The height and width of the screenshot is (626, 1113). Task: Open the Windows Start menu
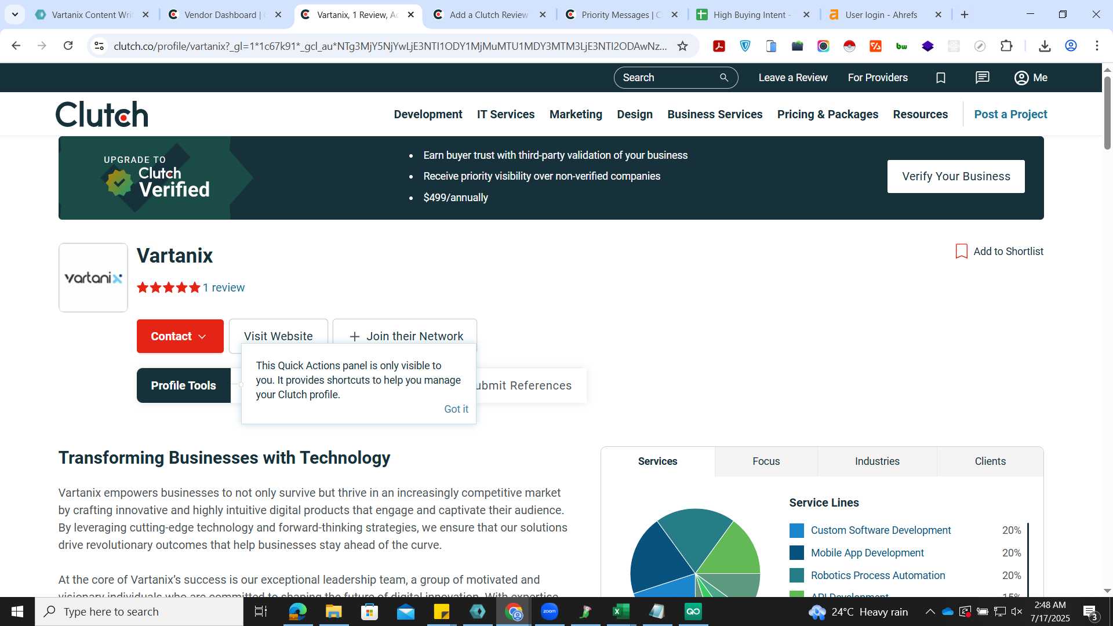pyautogui.click(x=17, y=612)
